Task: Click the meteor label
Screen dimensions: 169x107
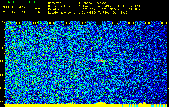Action: click(x=38, y=8)
